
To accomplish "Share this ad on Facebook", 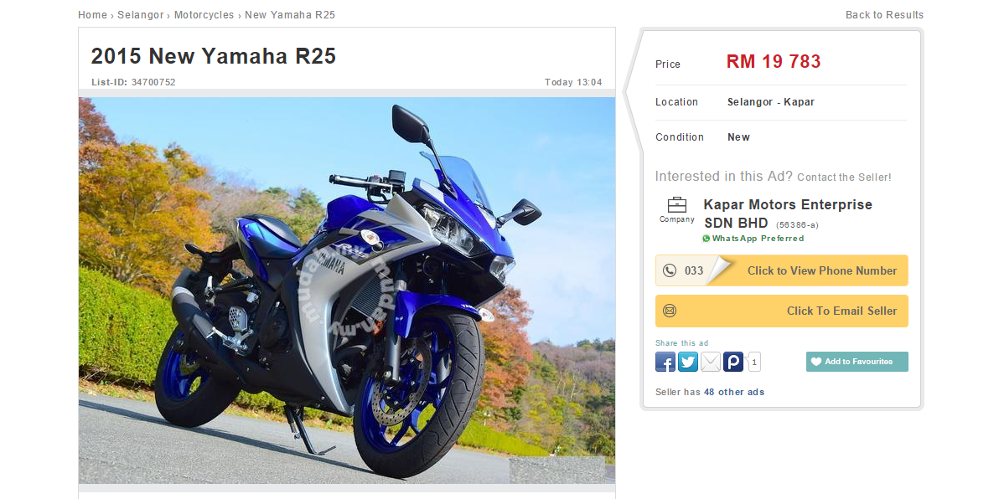I will 665,362.
